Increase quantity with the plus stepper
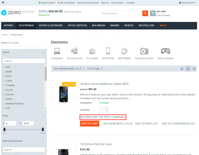The image size is (199, 155). click(107, 109)
